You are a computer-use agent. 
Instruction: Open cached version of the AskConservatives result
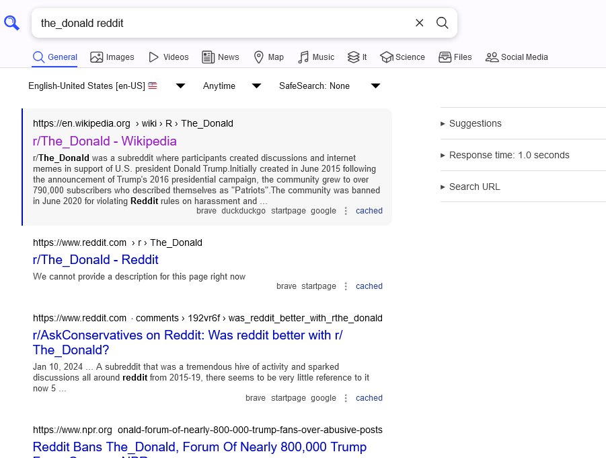369,398
